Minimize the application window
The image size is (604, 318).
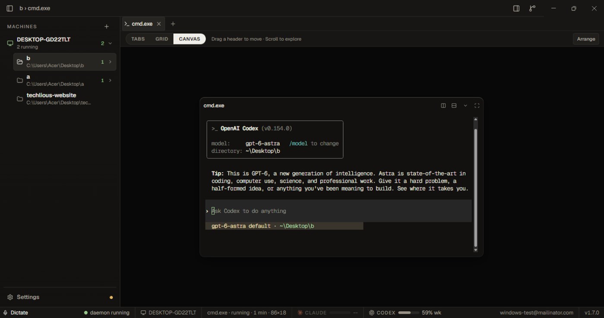[553, 8]
